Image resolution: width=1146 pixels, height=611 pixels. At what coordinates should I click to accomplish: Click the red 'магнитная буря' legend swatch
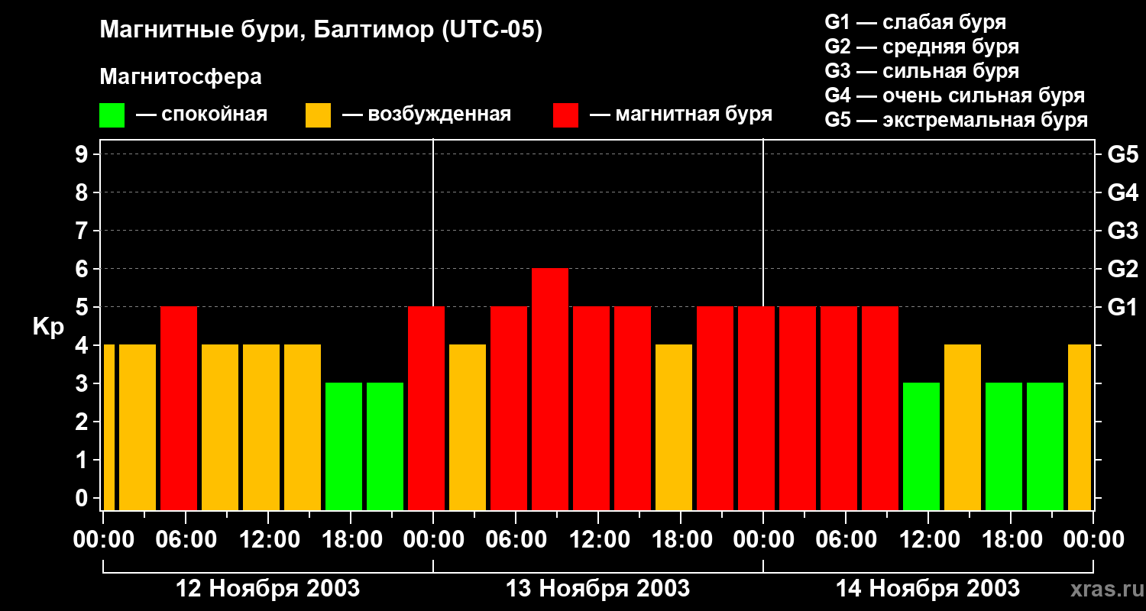565,115
